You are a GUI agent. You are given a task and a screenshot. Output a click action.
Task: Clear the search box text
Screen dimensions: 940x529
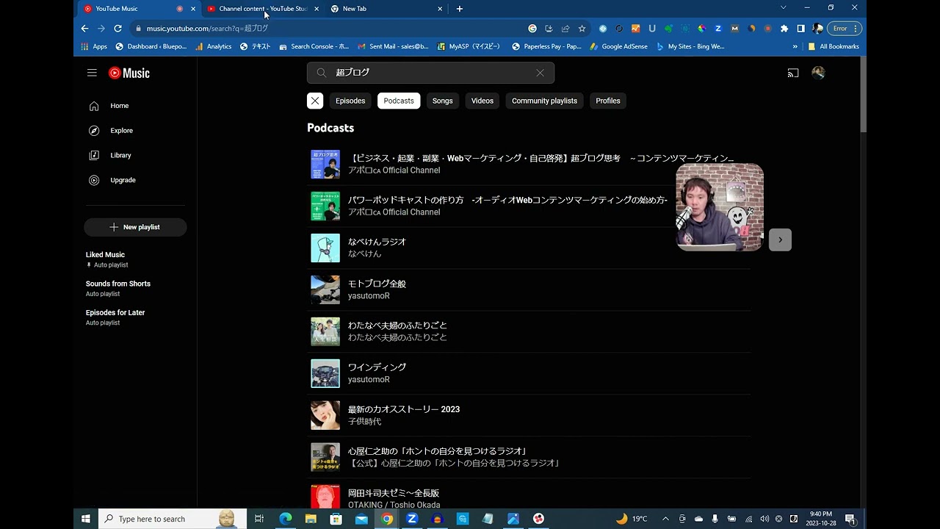click(540, 73)
